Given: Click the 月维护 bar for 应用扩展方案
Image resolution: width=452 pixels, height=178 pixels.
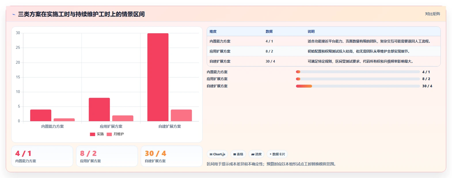Looking at the screenshot, I should [x=123, y=118].
